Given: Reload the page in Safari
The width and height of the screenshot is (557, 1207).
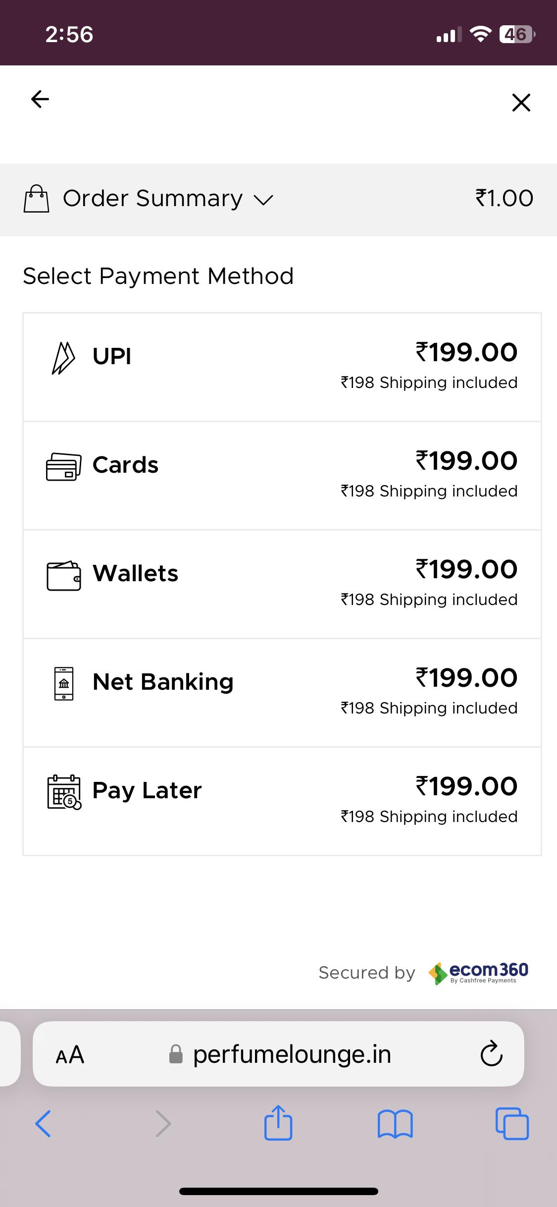Looking at the screenshot, I should tap(491, 1055).
